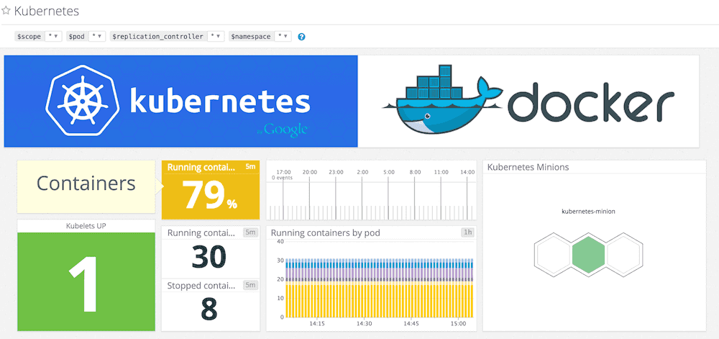Expand the $replication_controller variable dropdown
The width and height of the screenshot is (719, 339).
click(x=216, y=37)
